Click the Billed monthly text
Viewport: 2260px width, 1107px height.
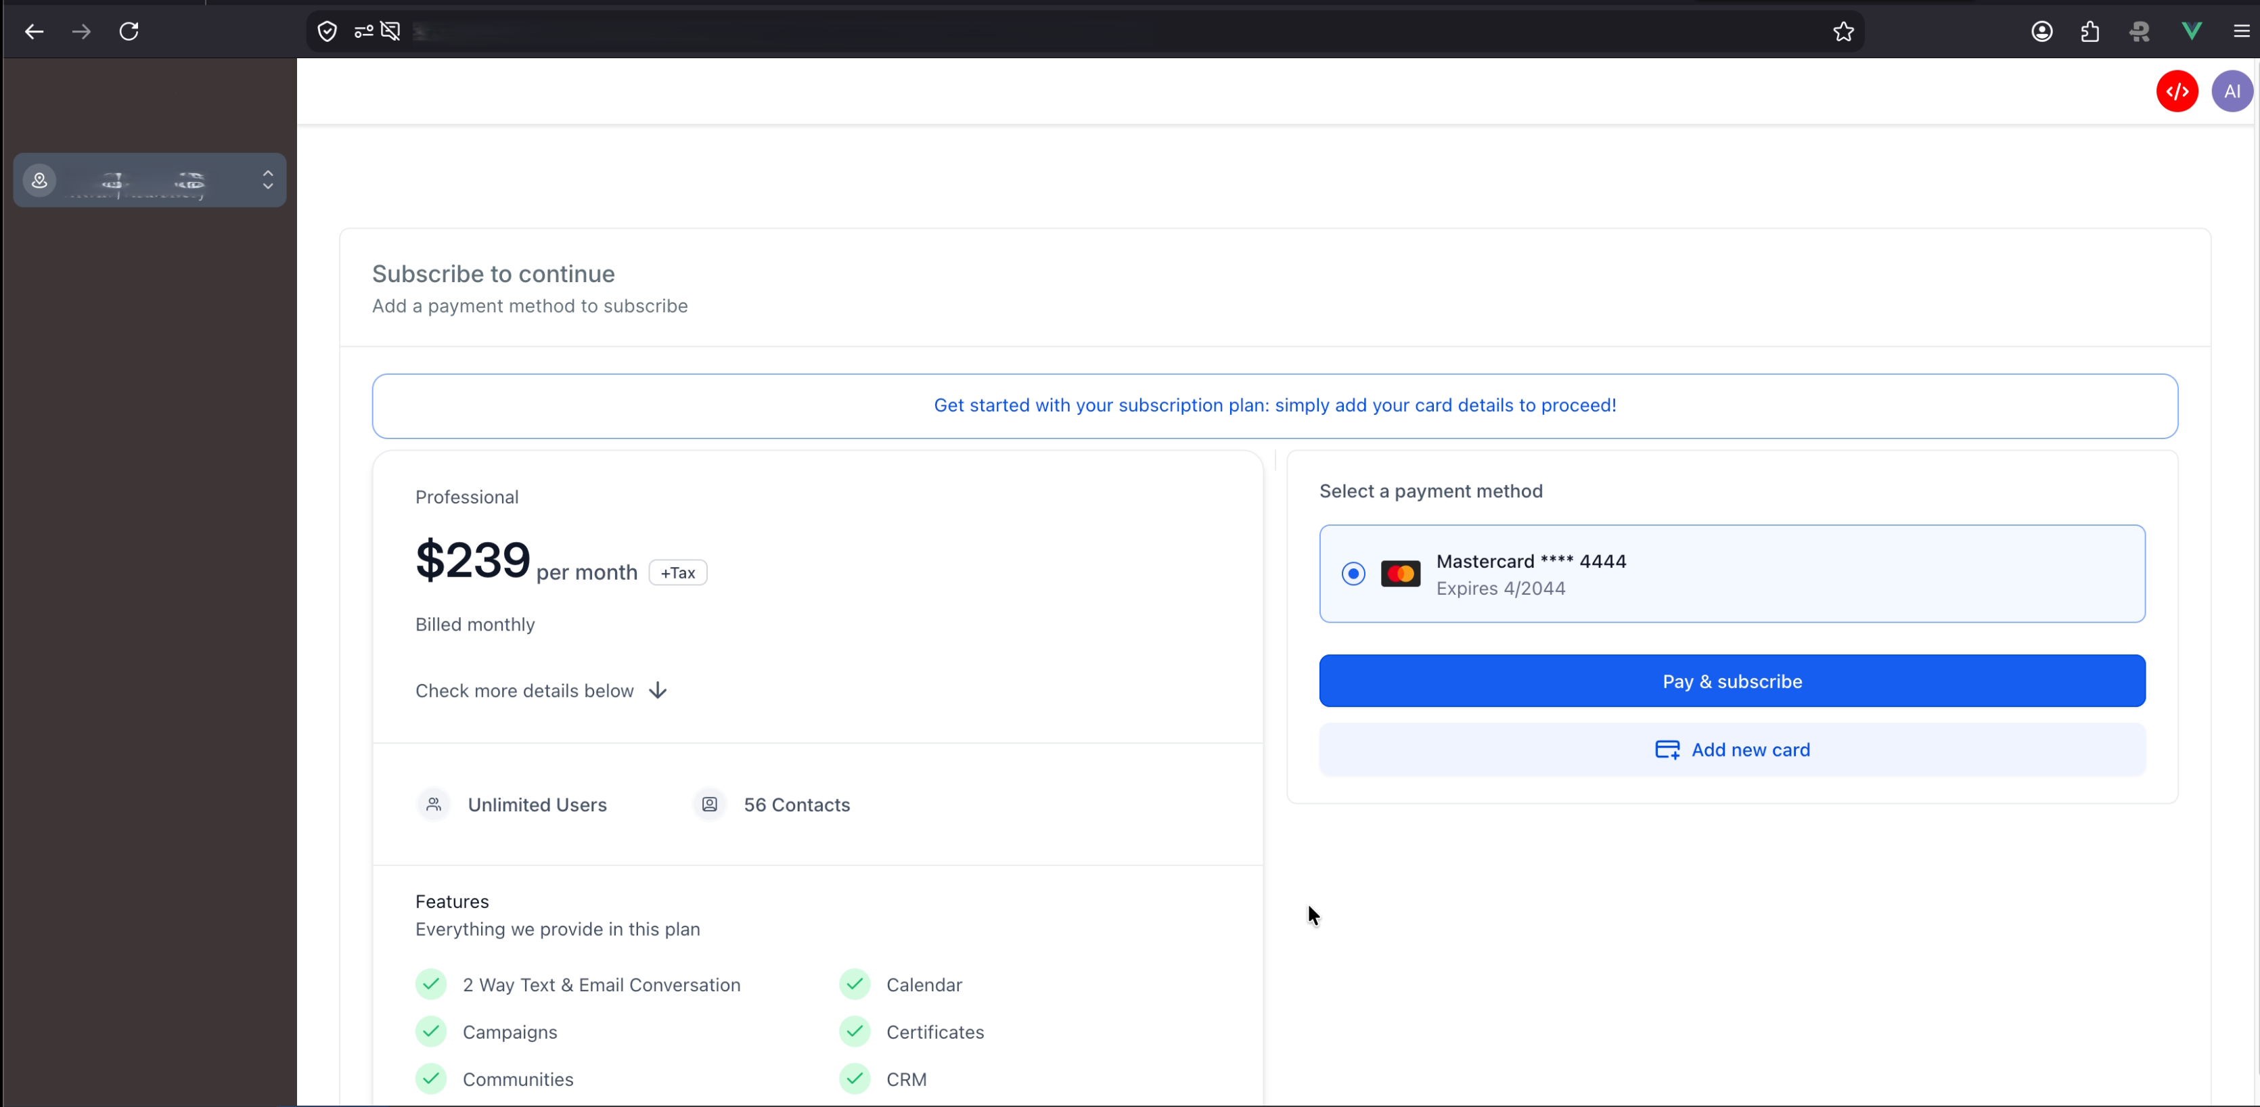coord(474,625)
